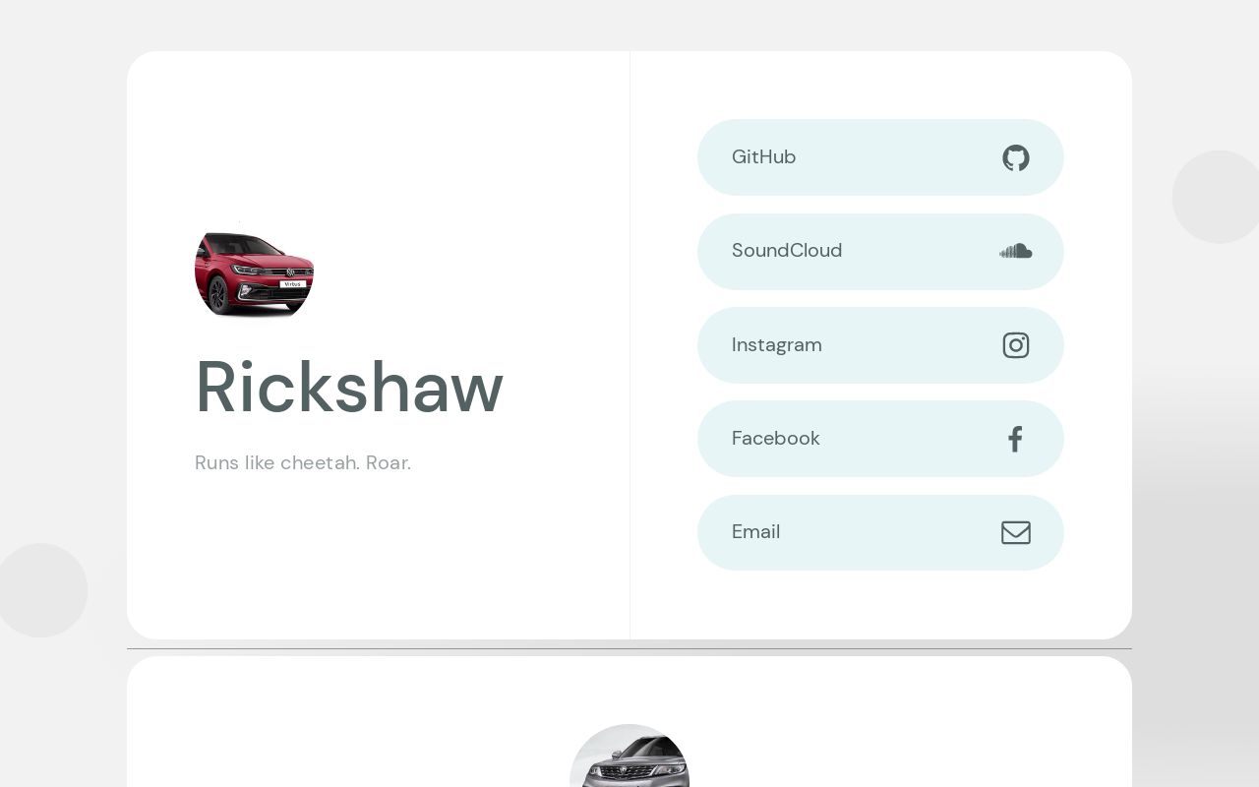Click the grey car avatar image
The image size is (1259, 787).
click(629, 756)
